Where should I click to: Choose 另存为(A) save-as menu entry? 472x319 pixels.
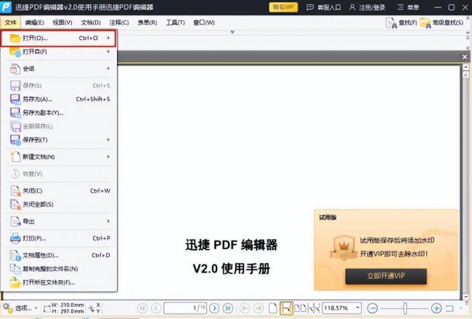59,99
